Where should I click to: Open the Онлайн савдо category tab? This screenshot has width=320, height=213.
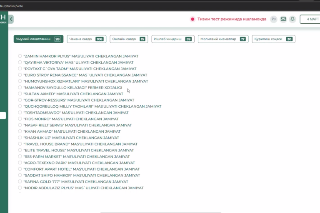[129, 39]
